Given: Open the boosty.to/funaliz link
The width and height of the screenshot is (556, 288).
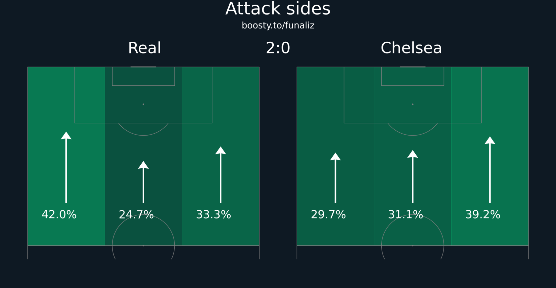Looking at the screenshot, I should click(x=278, y=25).
